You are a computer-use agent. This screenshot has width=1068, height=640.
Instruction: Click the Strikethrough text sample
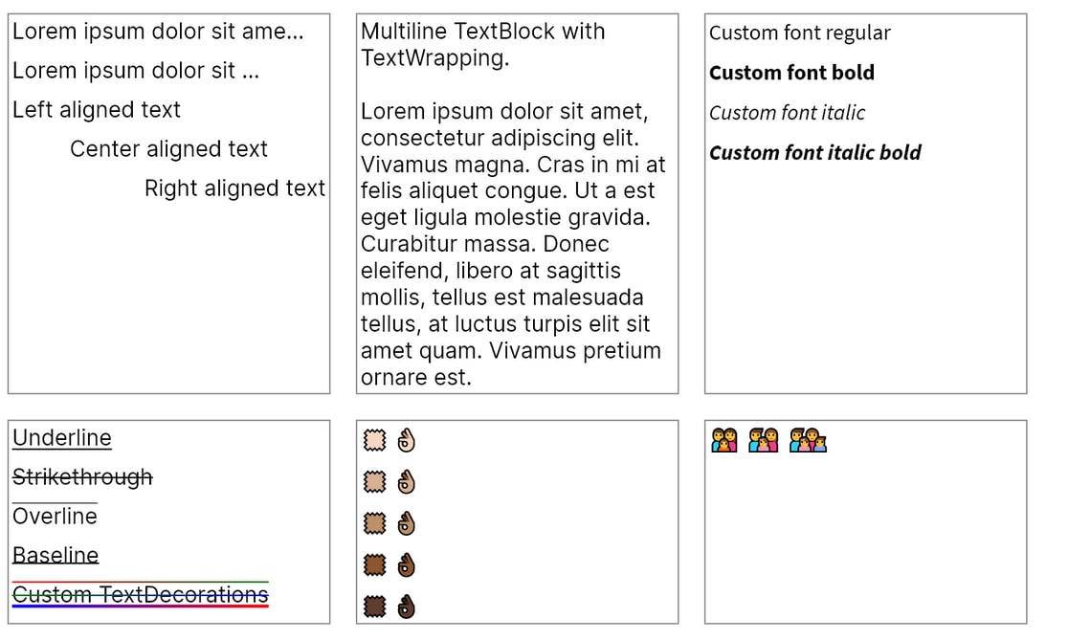tap(82, 477)
